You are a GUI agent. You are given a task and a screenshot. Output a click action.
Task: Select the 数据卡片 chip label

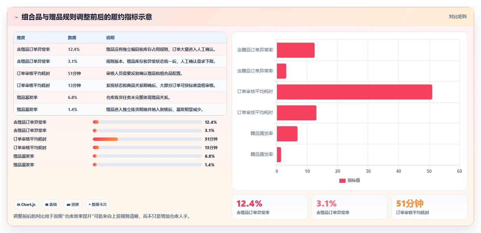point(99,204)
